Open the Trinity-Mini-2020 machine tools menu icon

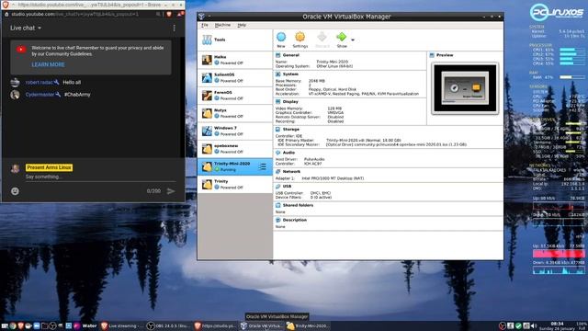[x=262, y=166]
